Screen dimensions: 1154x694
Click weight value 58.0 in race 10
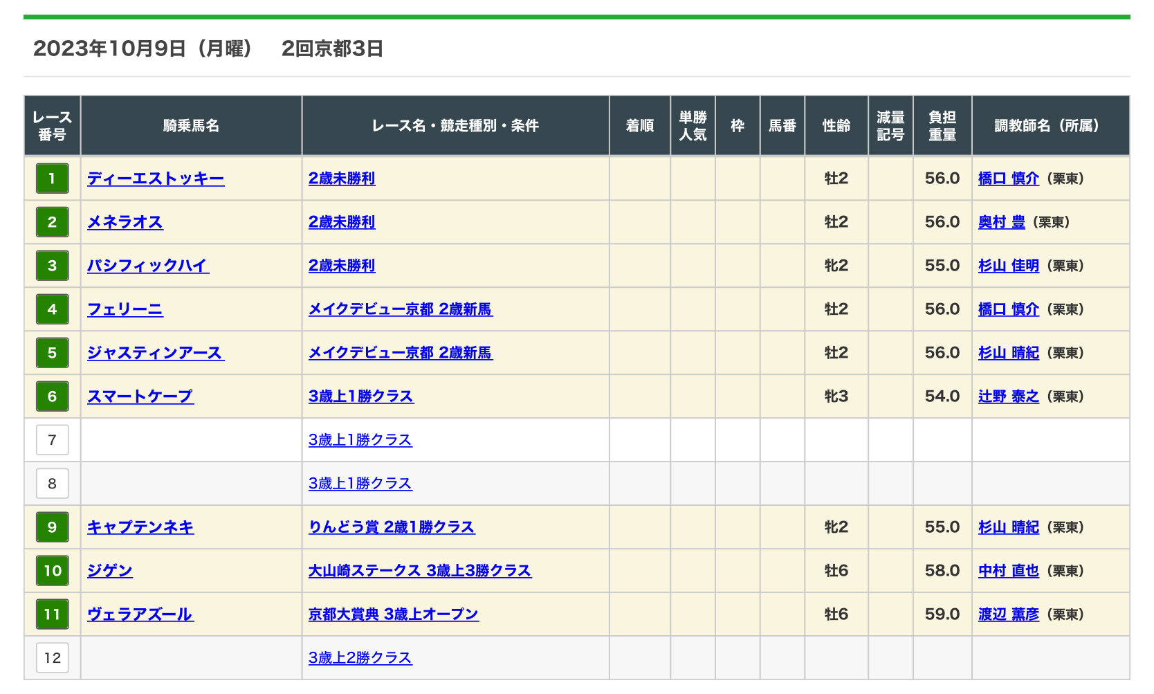click(x=942, y=571)
